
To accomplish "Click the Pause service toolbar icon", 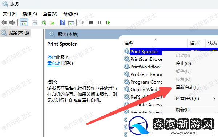I will coord(99,22).
